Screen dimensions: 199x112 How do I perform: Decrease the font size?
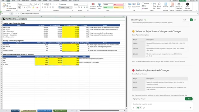tap(39, 4)
